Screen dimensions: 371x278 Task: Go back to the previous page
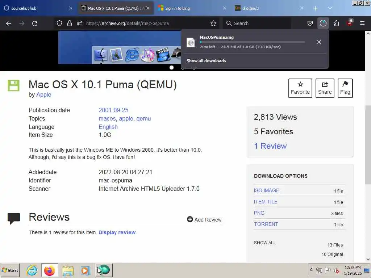(x=9, y=23)
